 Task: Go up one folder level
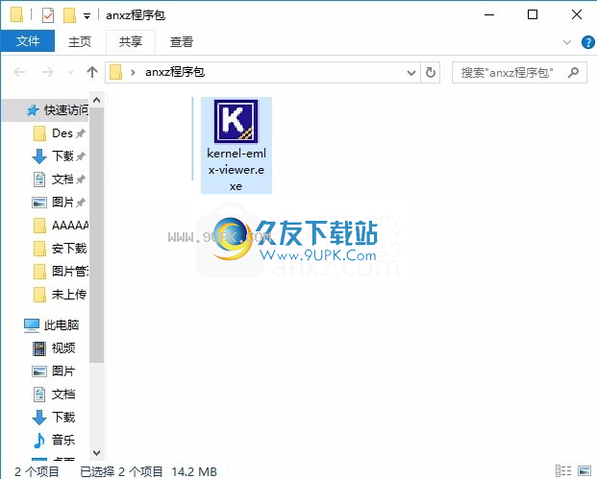pyautogui.click(x=91, y=72)
